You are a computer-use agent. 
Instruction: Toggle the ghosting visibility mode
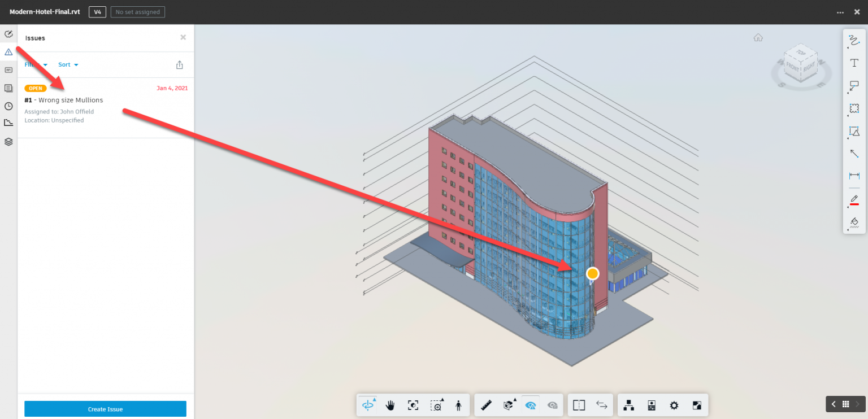pos(531,405)
